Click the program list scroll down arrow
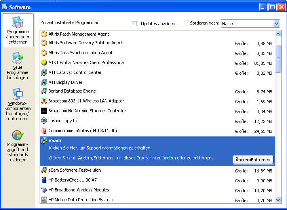 click(x=278, y=200)
